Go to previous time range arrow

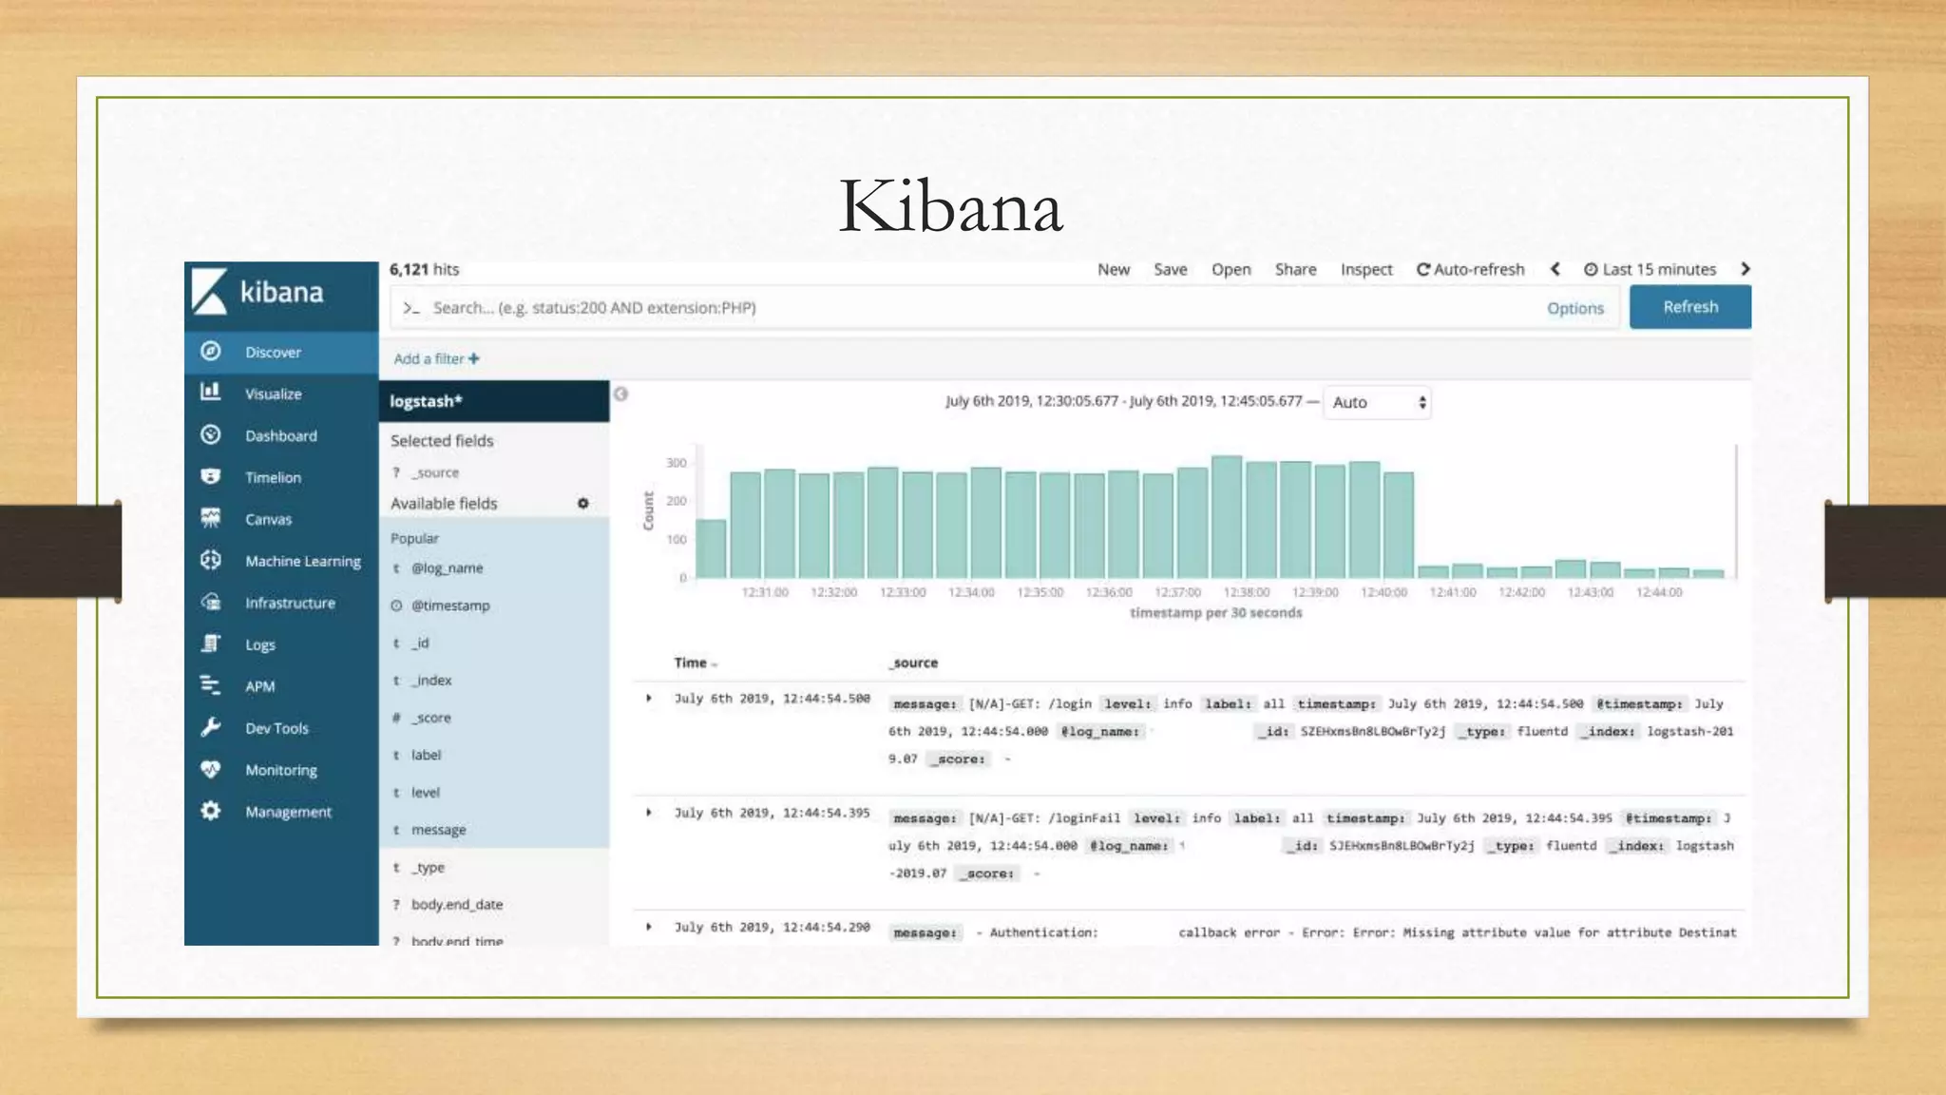(x=1555, y=269)
